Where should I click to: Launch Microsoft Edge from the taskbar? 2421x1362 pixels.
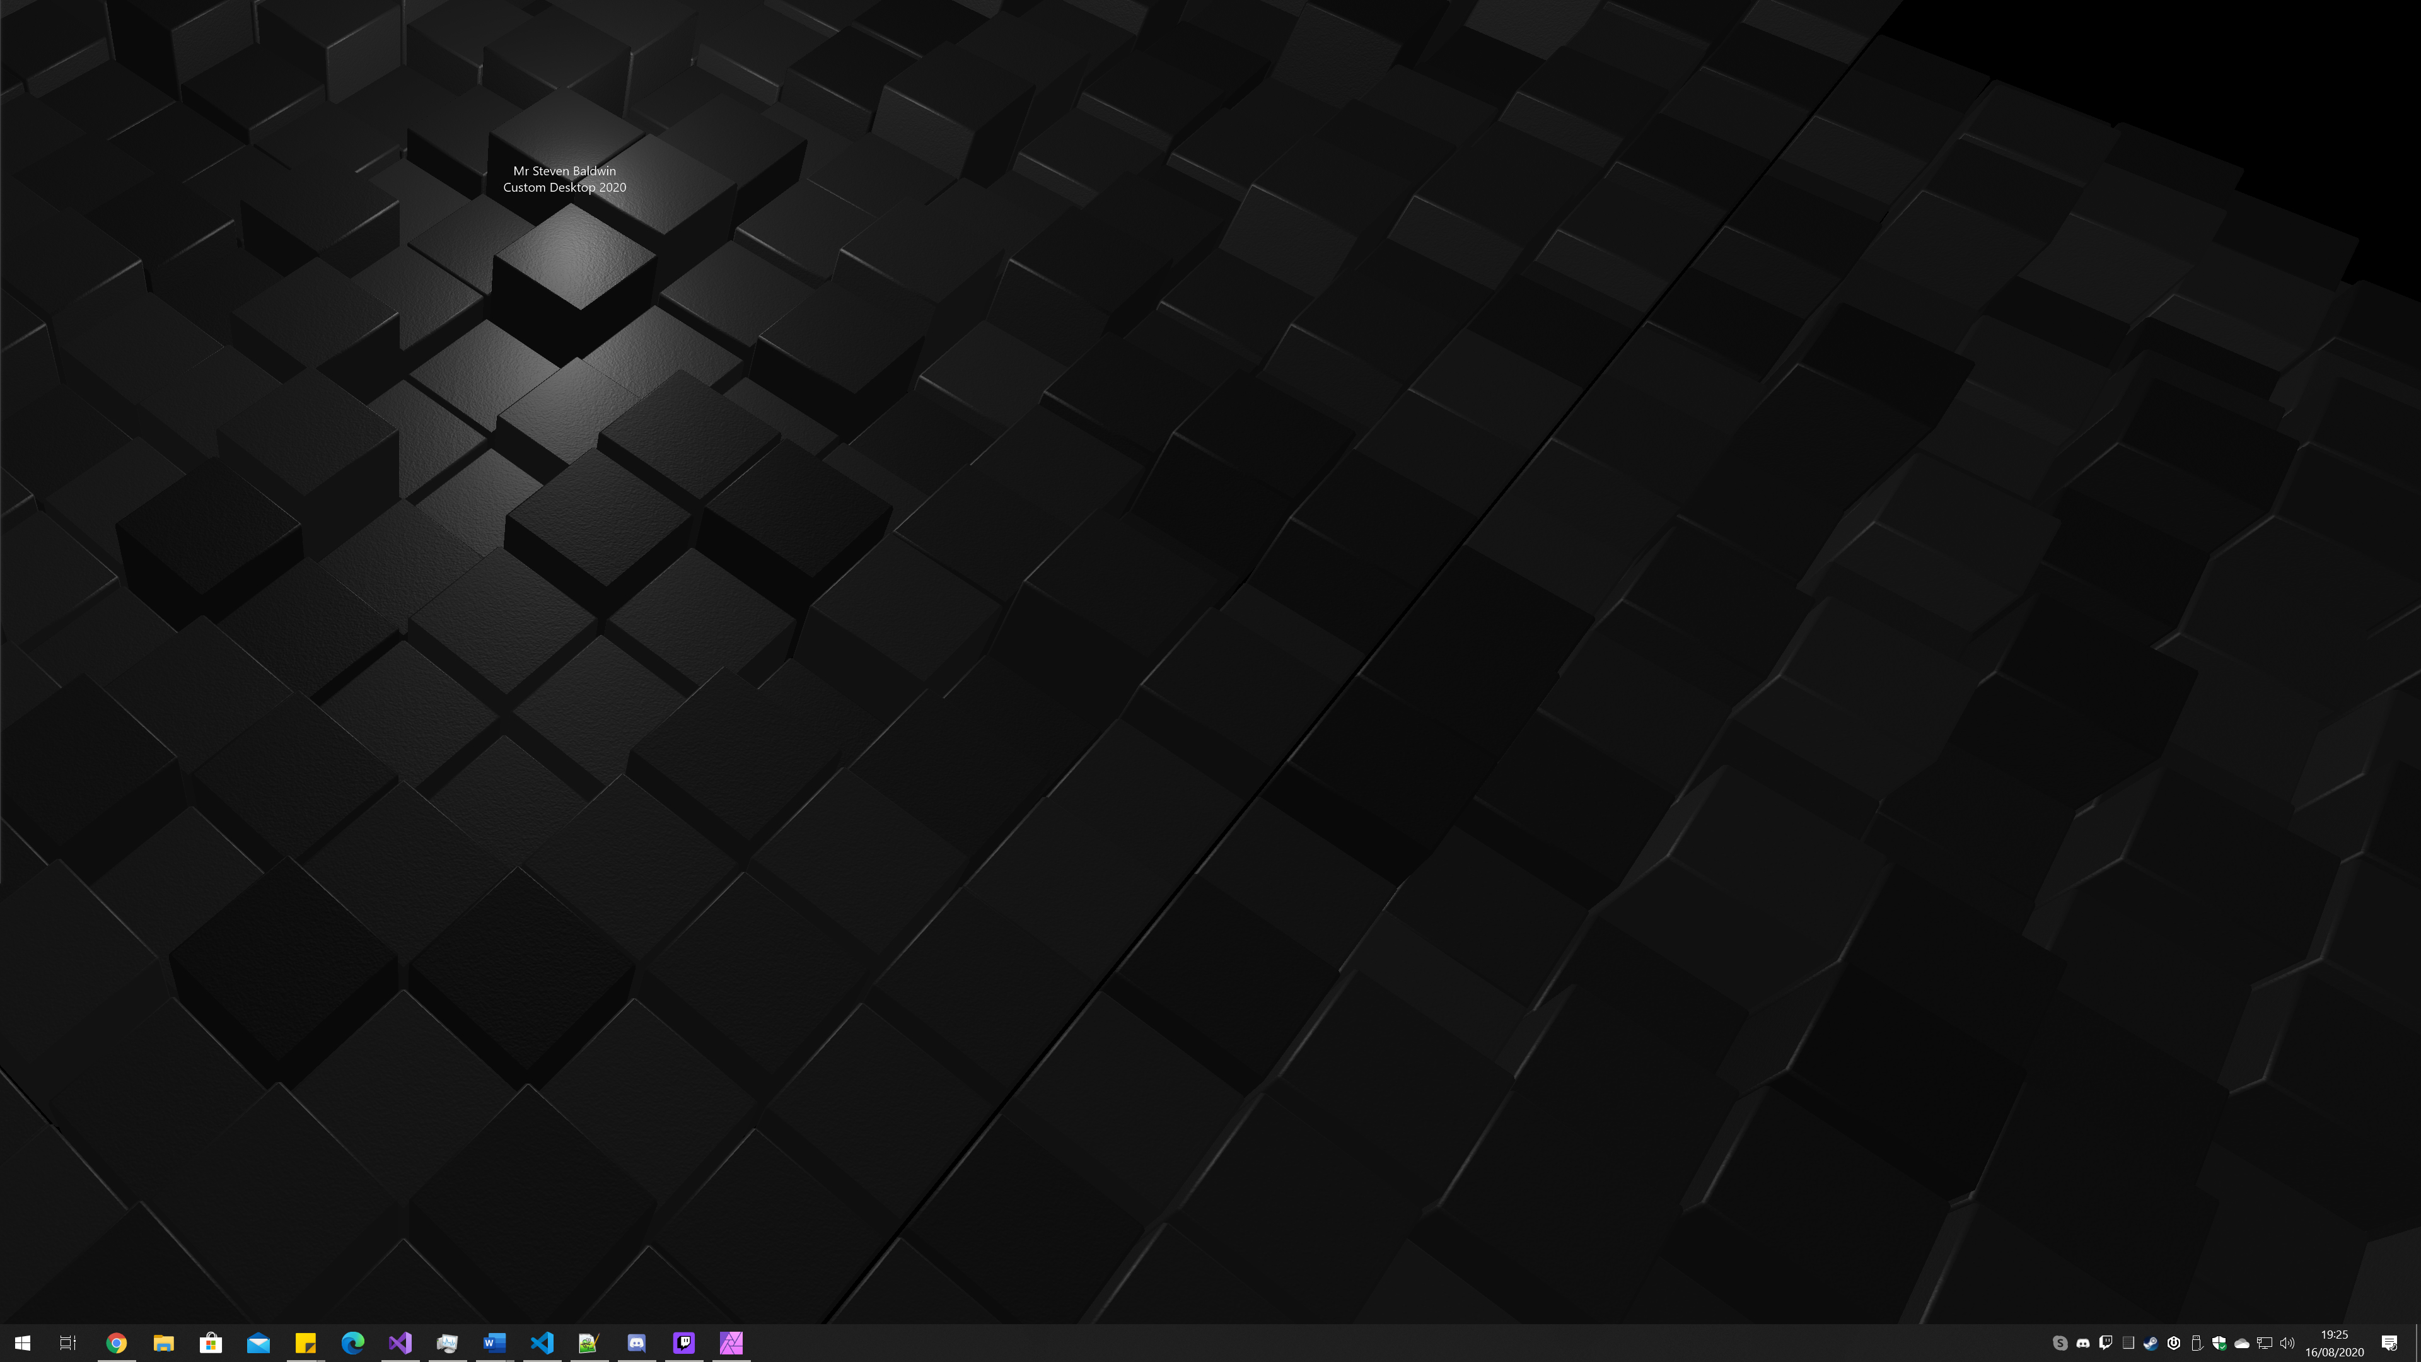pyautogui.click(x=352, y=1342)
